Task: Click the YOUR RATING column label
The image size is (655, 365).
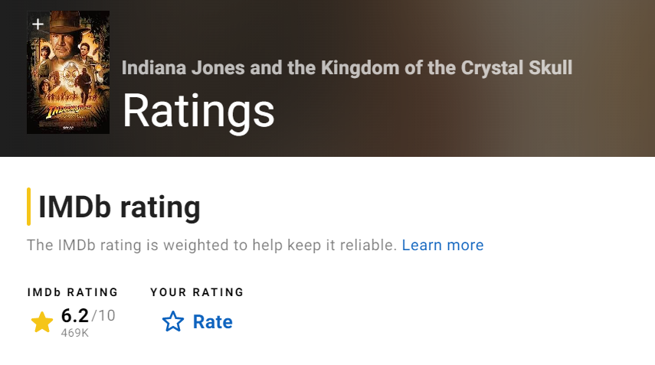Action: click(197, 292)
